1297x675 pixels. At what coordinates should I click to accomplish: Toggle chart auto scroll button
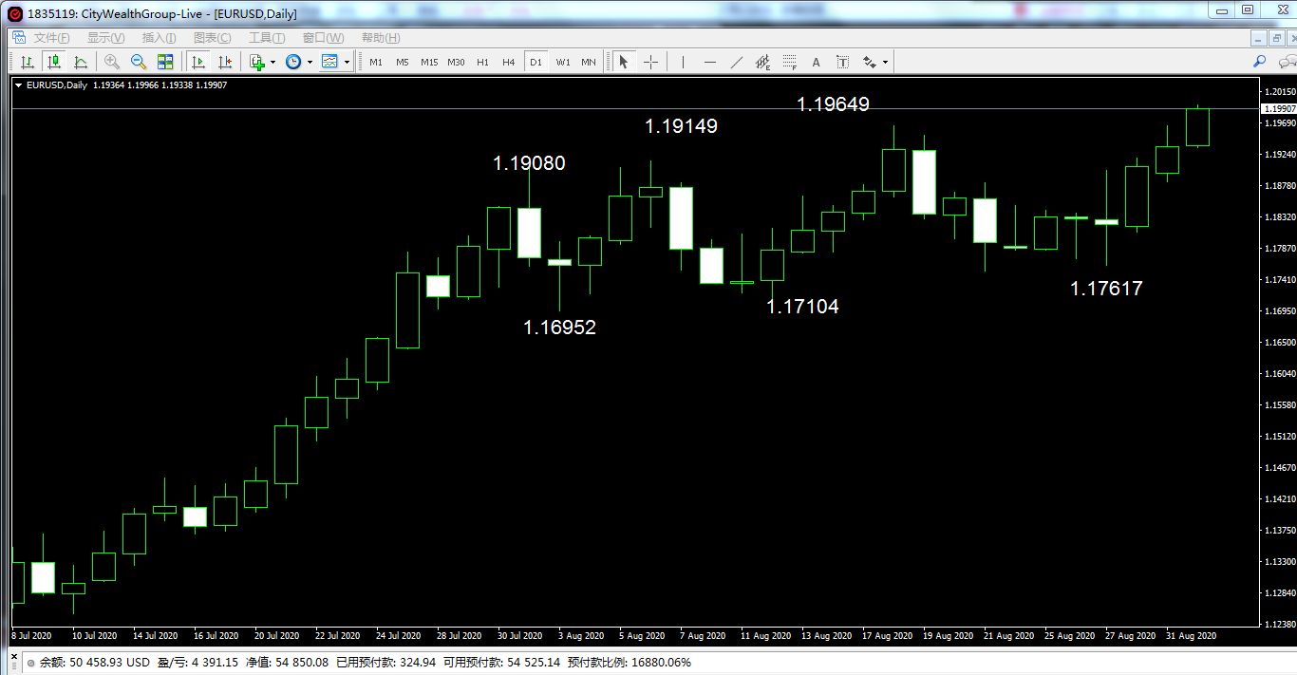198,62
